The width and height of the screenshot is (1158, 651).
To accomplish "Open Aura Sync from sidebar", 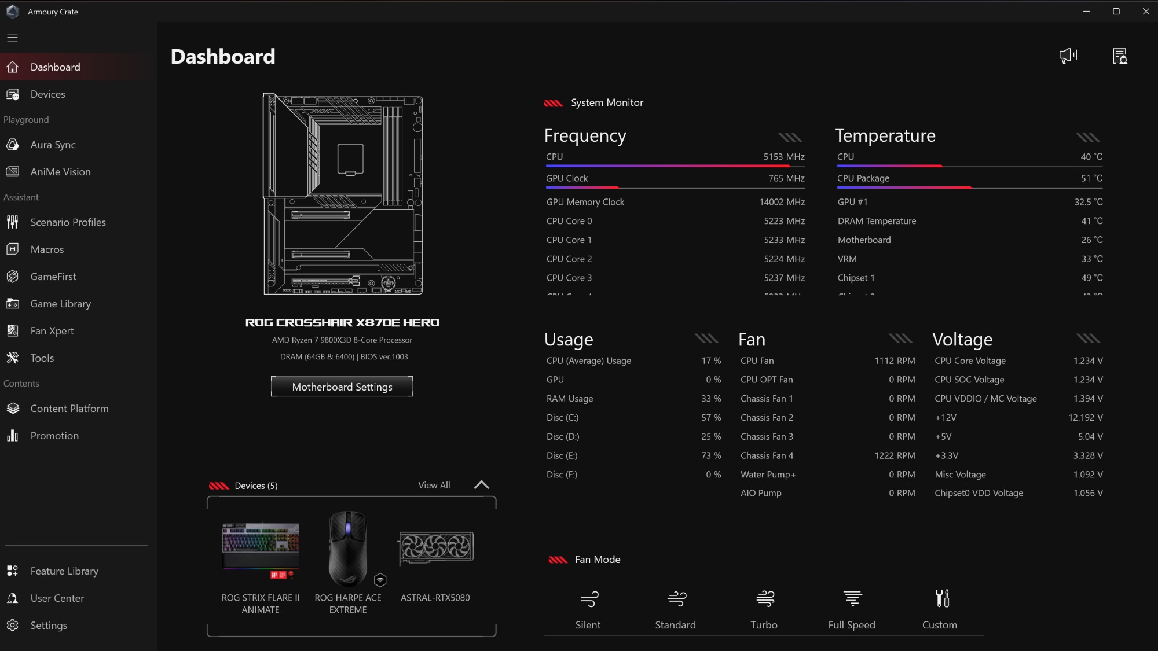I will tap(53, 145).
